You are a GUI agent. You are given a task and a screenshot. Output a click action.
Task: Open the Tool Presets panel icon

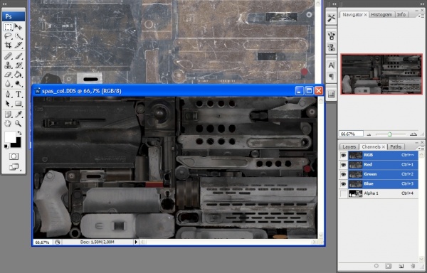click(331, 18)
